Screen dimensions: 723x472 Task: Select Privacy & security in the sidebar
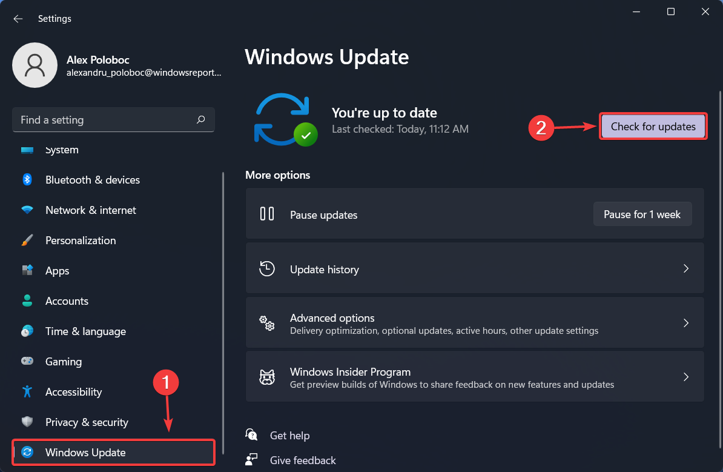coord(87,422)
